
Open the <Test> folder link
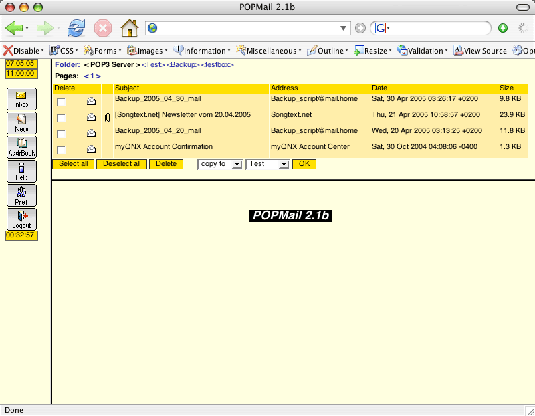click(x=153, y=64)
